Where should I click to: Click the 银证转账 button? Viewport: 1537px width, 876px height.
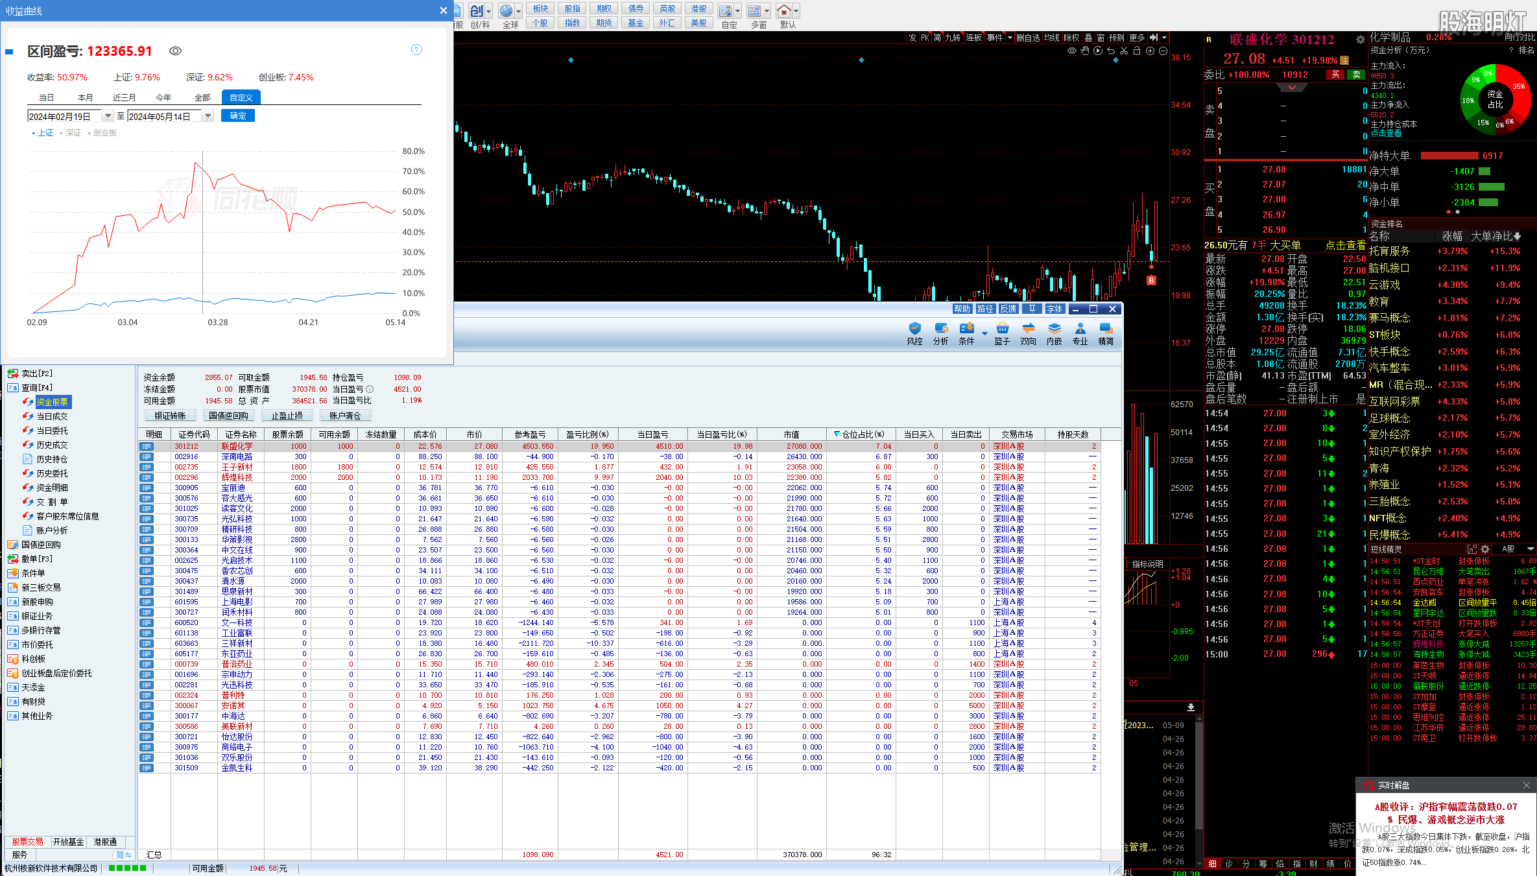[170, 416]
